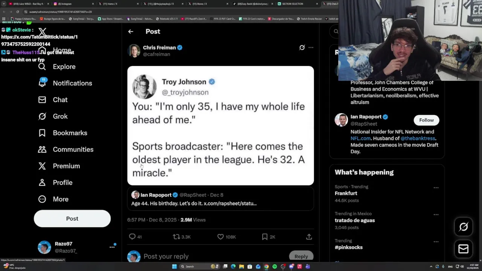482x271 pixels.
Task: Open options menu for tratado de aguas trend
Action: [436, 215]
